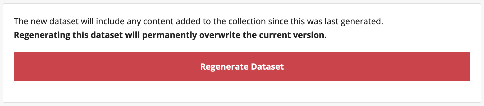Click the red Regenerate Dataset button
This screenshot has height=106, width=484.
coord(242,66)
